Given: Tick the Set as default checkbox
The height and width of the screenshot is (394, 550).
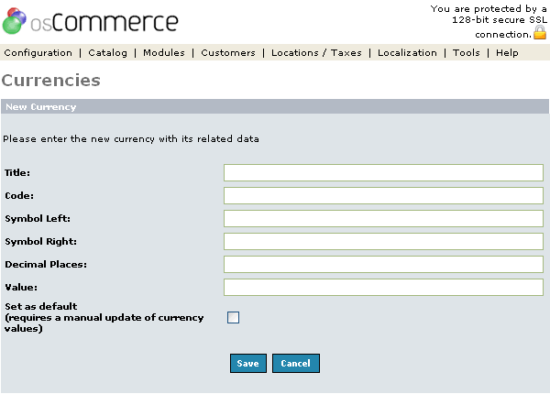Looking at the screenshot, I should tap(233, 318).
